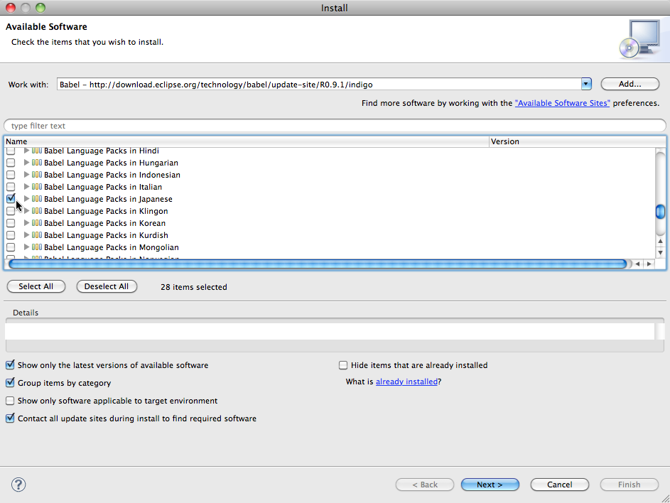Click the category icon beside Japanese language pack
Viewport: 670px width, 503px height.
coord(37,199)
